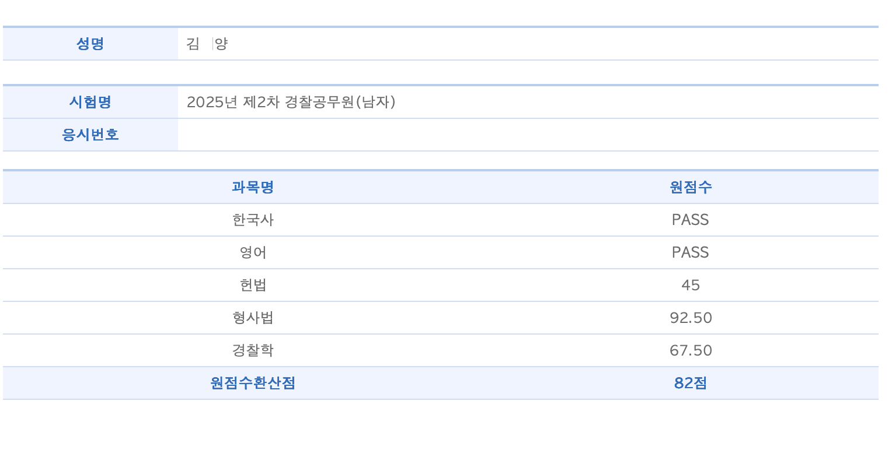Click the converted total 82점

[691, 383]
